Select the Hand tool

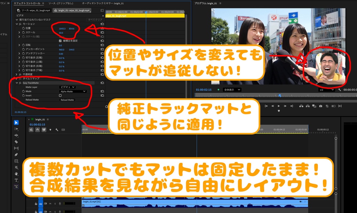click(x=16, y=174)
